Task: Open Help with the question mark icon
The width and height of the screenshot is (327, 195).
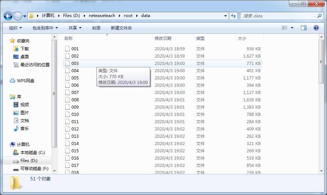Action: 316,28
